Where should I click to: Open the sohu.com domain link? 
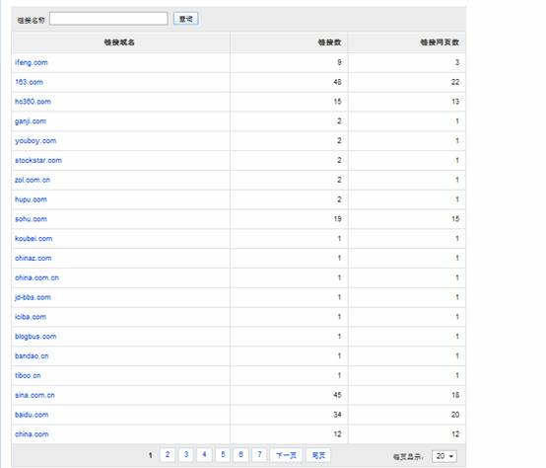tap(31, 219)
